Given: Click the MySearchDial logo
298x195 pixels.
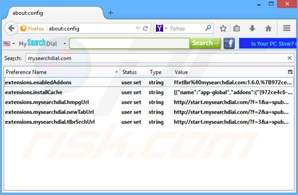Looking at the screenshot, I should point(38,43).
